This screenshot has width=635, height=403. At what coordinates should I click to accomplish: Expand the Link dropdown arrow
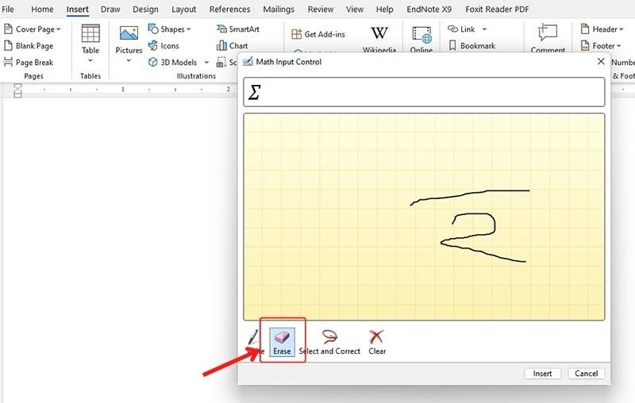(x=484, y=29)
